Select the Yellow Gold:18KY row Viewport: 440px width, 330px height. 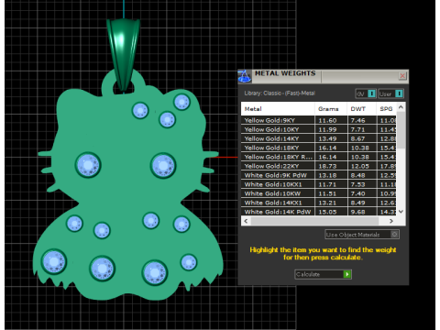coord(319,148)
